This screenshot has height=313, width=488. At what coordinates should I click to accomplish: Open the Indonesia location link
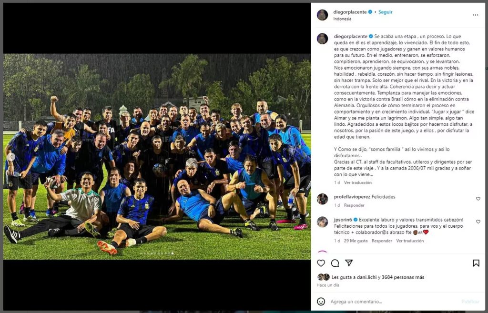(x=342, y=19)
